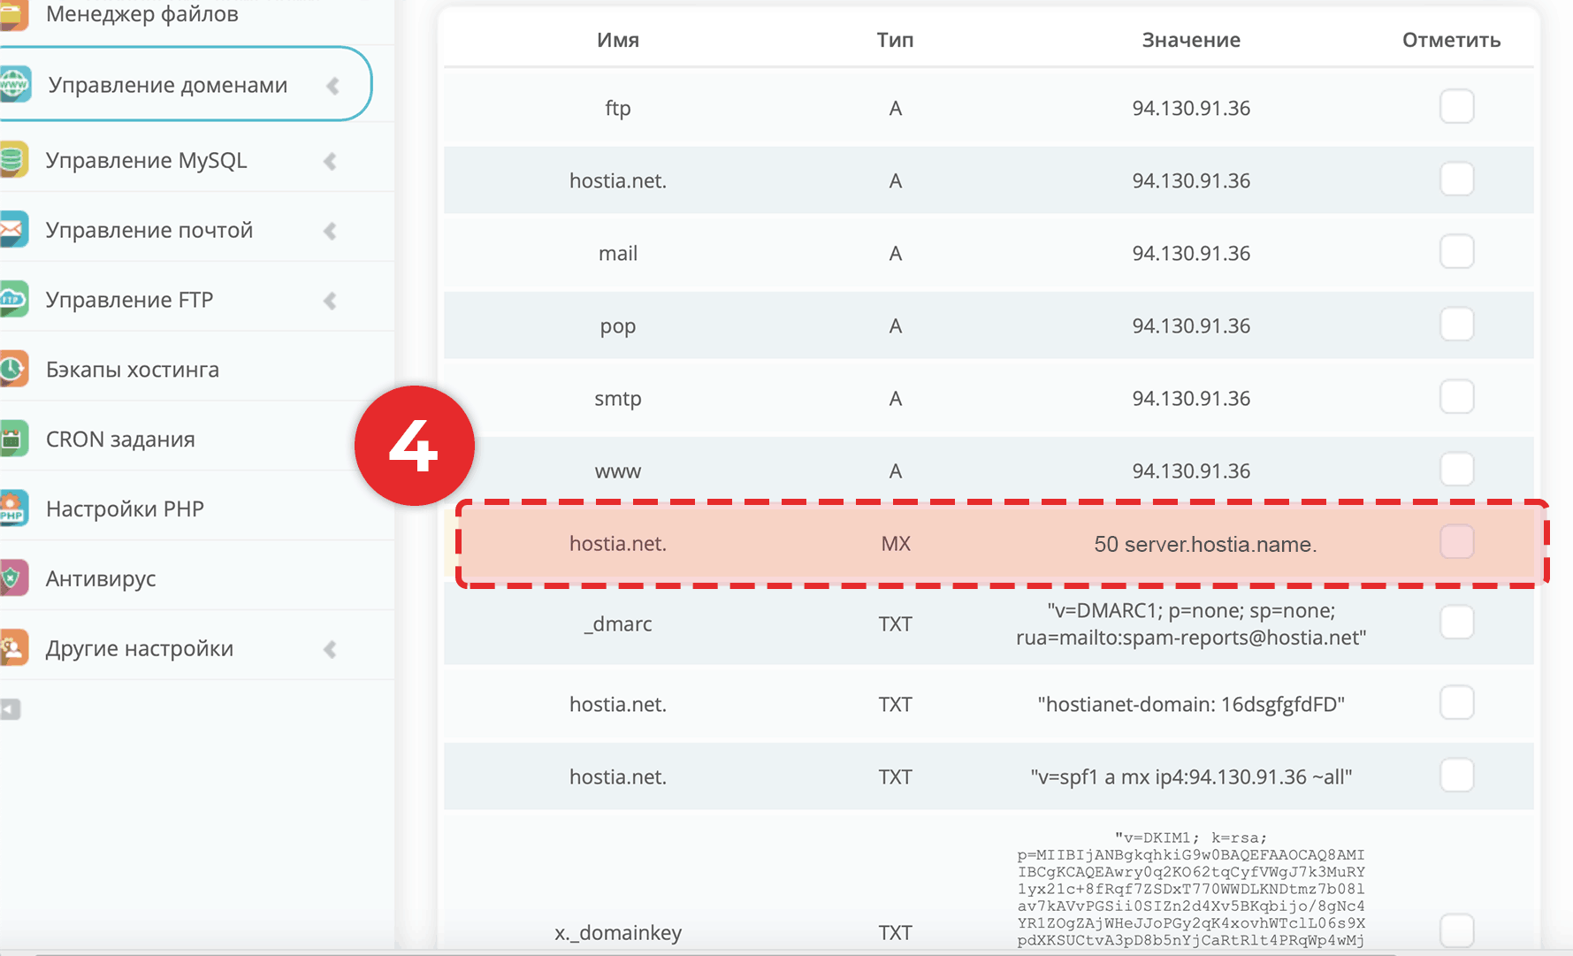Click the database icon for Управление MySQL
This screenshot has width=1573, height=956.
12,160
